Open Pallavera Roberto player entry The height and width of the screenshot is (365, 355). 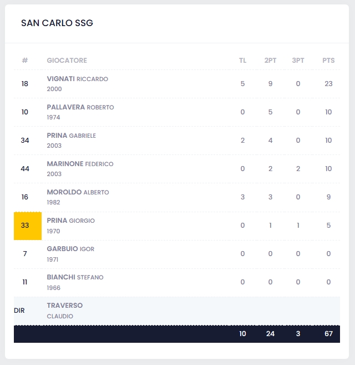tap(80, 107)
